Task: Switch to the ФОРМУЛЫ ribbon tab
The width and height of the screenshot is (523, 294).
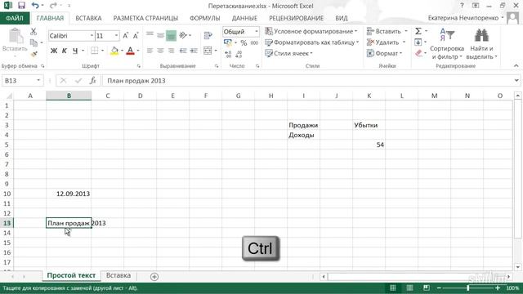Action: [x=205, y=18]
